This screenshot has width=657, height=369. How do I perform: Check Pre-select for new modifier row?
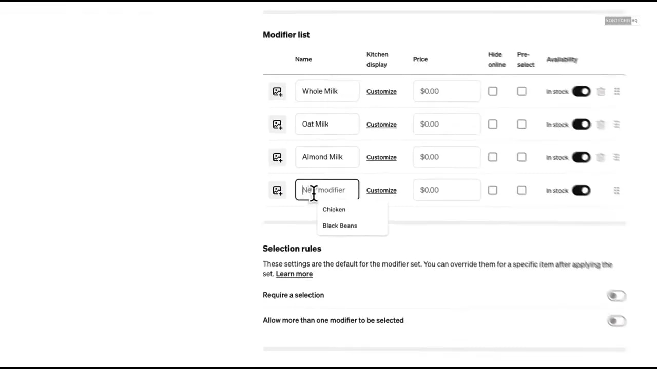521,190
